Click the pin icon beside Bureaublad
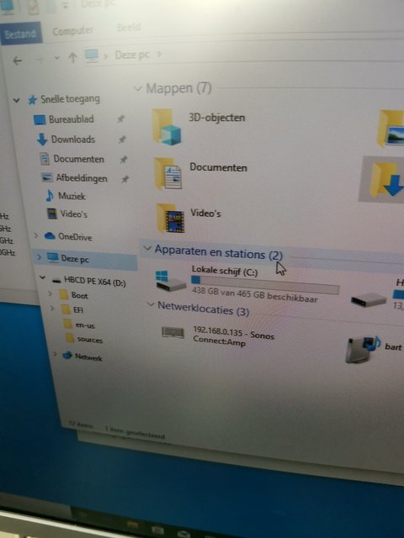404x538 pixels. pos(120,119)
